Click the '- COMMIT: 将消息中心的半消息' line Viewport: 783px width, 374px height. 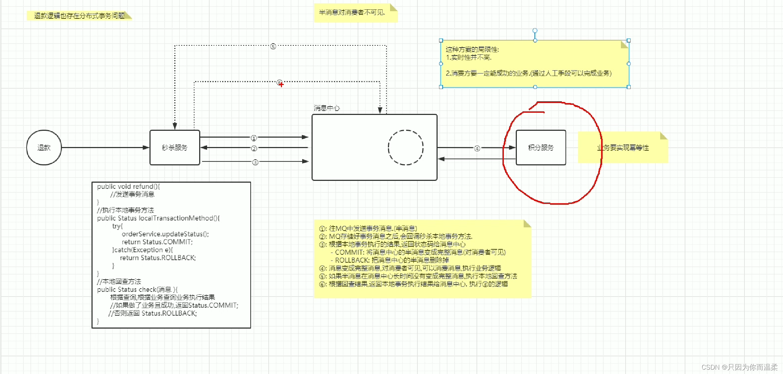point(418,253)
